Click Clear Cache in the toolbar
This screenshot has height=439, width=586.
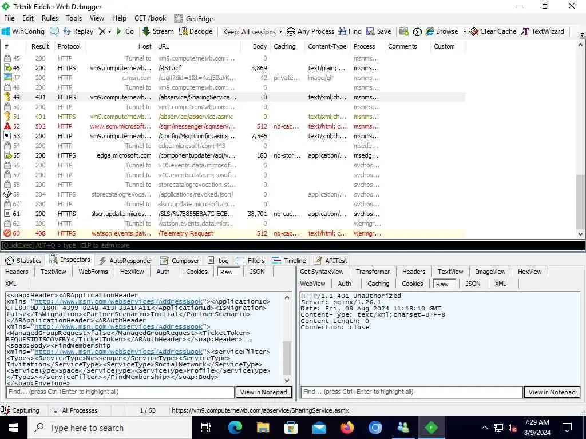[493, 31]
